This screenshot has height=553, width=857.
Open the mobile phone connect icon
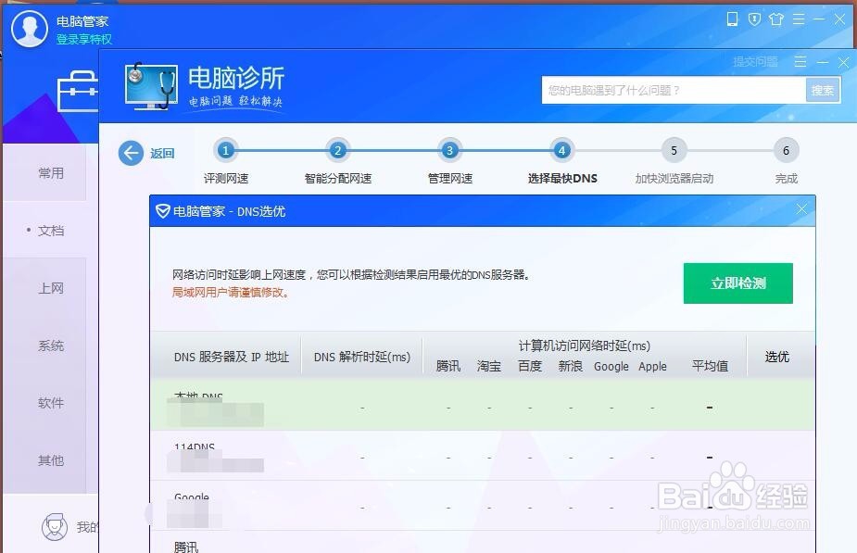coord(733,18)
